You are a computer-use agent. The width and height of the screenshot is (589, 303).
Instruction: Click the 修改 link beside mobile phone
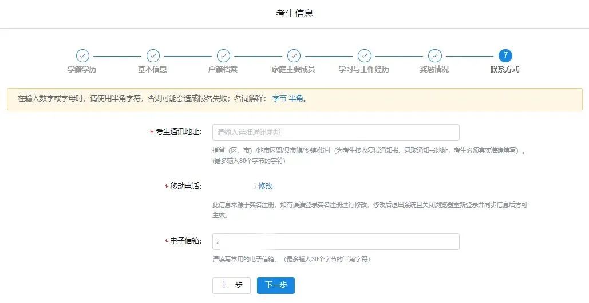coord(265,186)
